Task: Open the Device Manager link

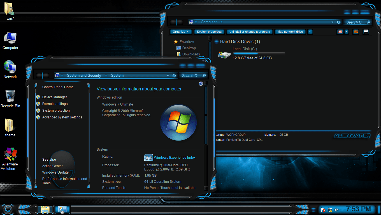Action: [55, 97]
